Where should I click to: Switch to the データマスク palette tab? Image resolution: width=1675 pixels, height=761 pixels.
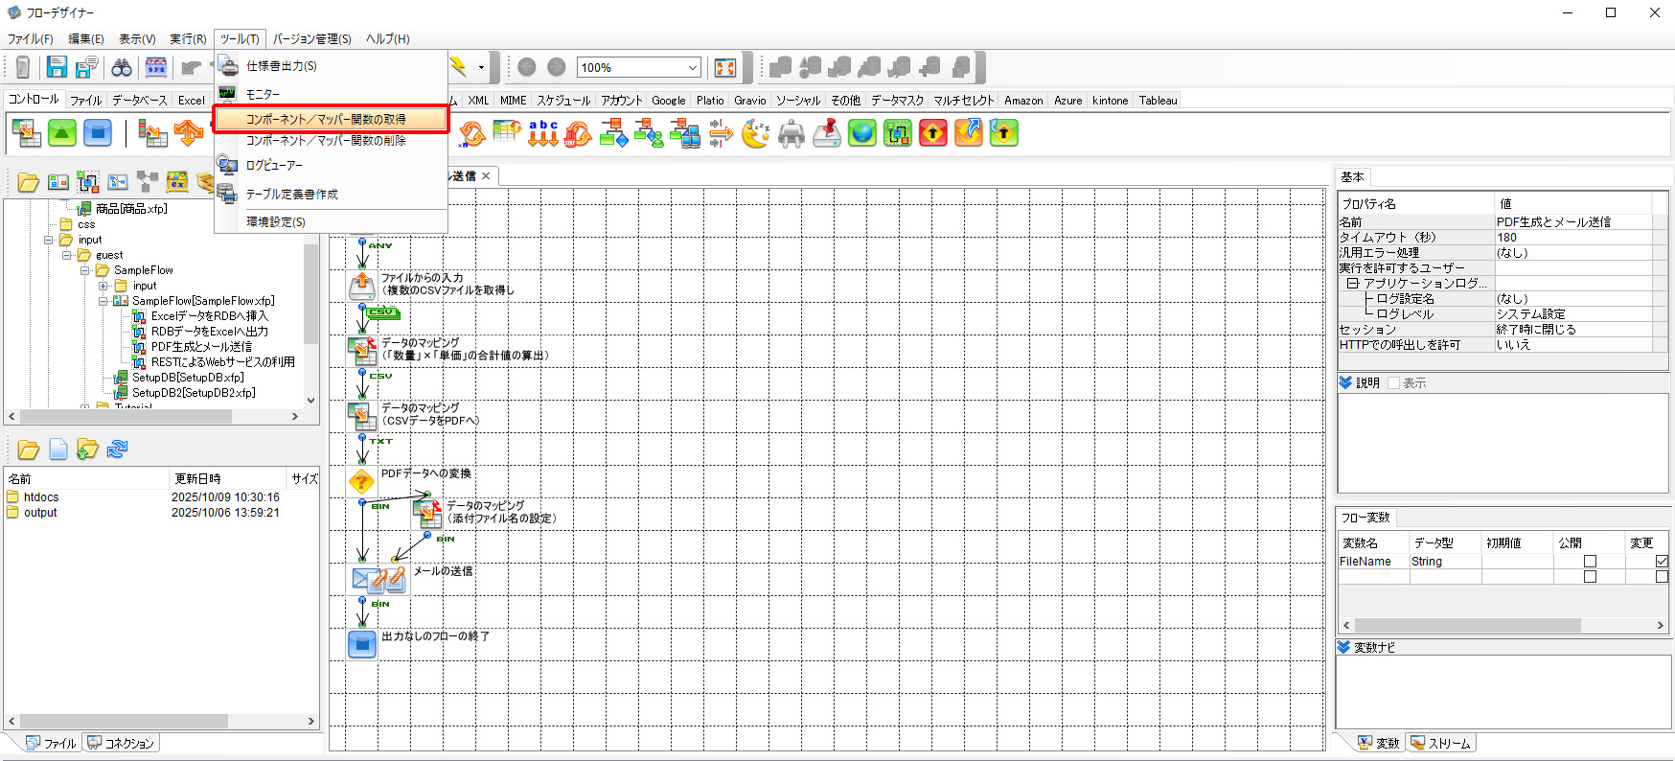pyautogui.click(x=897, y=101)
